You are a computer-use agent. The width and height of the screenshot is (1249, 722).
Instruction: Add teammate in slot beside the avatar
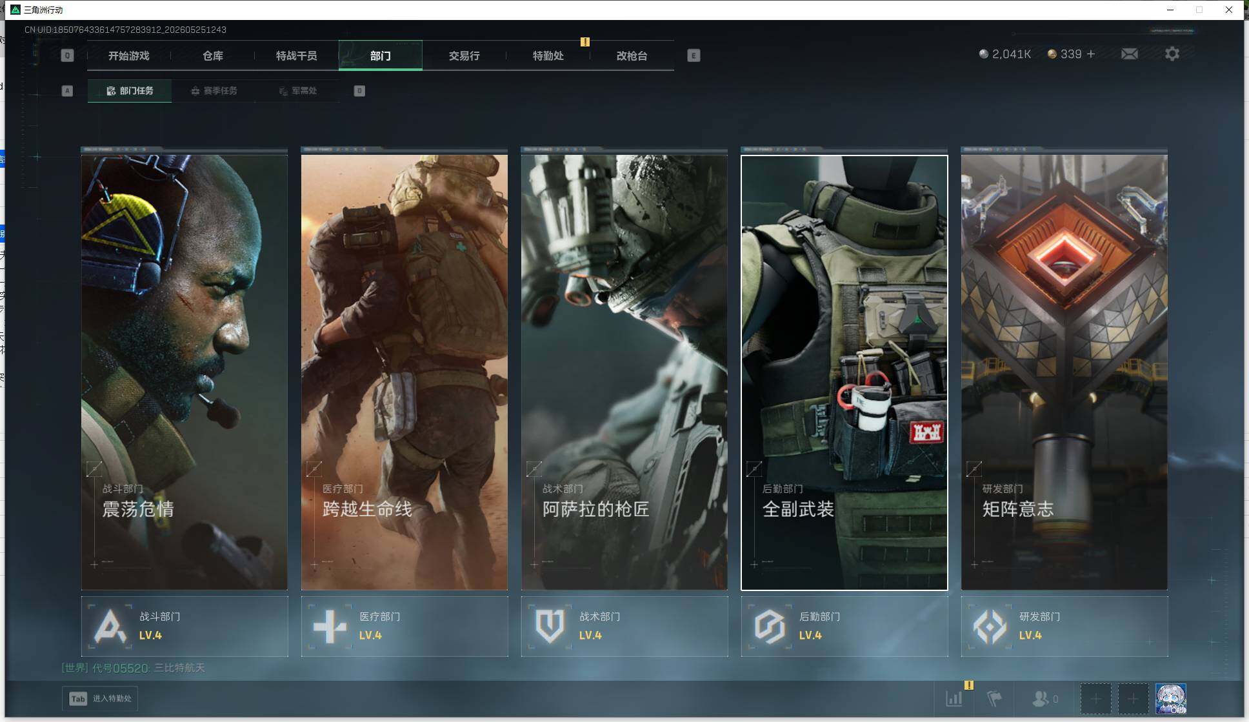pyautogui.click(x=1133, y=699)
